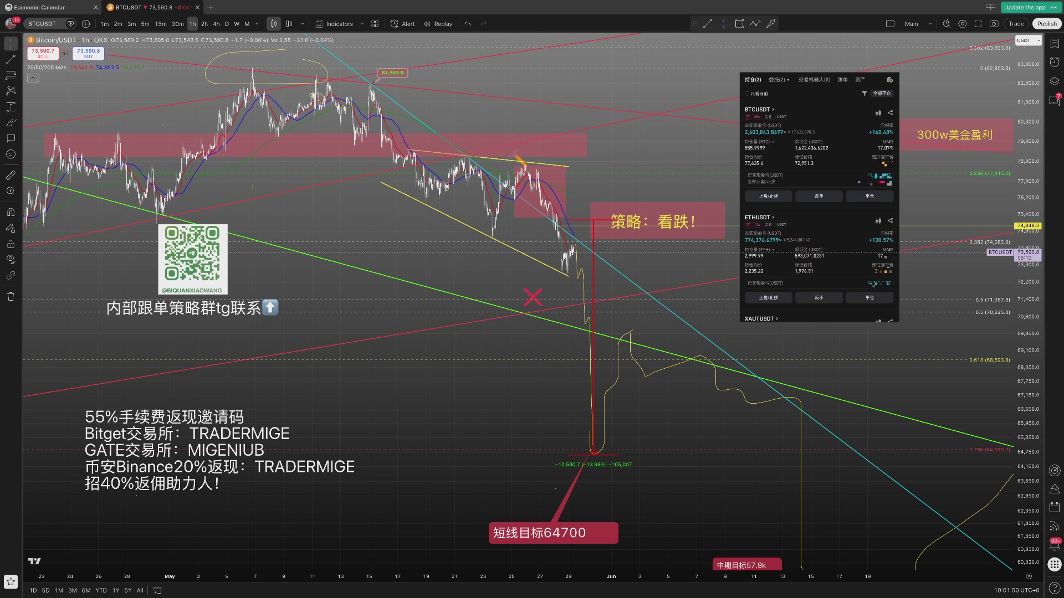Select the ruler measure tool

tap(11, 175)
